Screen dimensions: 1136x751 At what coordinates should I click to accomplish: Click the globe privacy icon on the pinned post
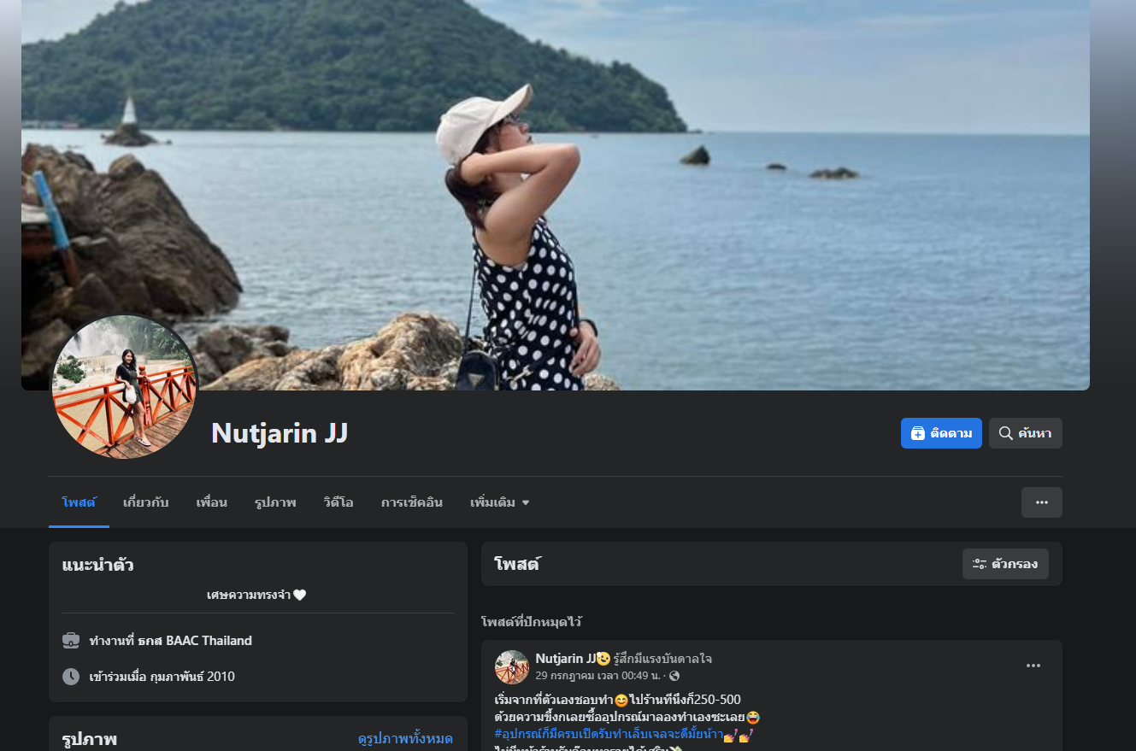point(674,676)
